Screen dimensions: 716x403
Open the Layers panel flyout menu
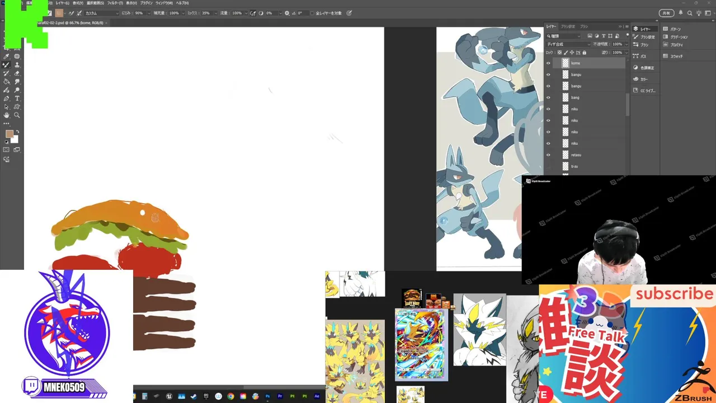[626, 26]
